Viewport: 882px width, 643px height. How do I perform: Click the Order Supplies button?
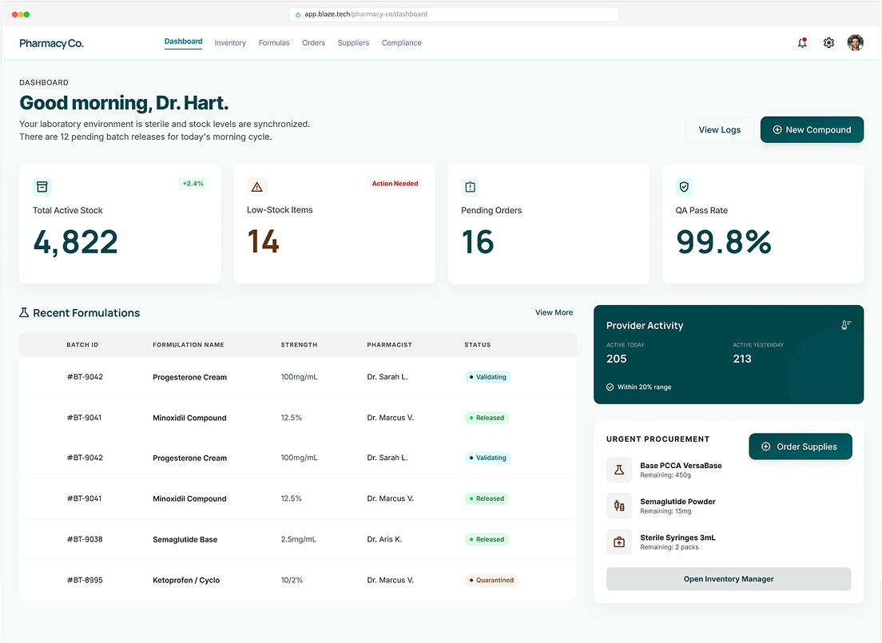coord(801,447)
